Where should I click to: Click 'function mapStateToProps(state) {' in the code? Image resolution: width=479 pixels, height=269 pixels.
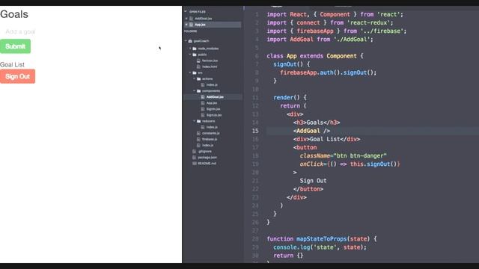click(x=322, y=239)
